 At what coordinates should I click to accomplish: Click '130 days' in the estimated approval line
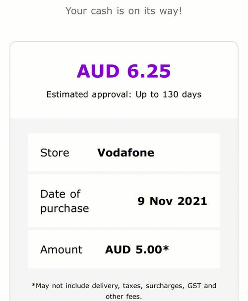pos(182,95)
